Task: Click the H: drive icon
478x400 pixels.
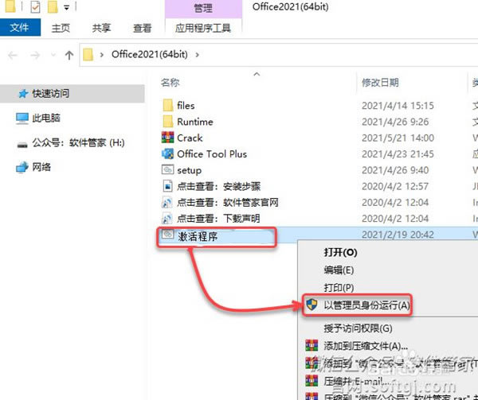Action: coord(22,145)
